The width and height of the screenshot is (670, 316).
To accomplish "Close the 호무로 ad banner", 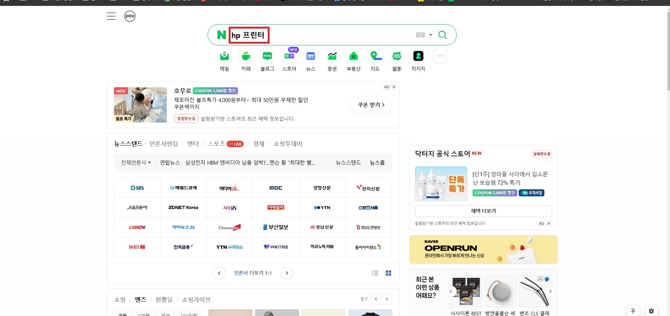I will coord(394,87).
